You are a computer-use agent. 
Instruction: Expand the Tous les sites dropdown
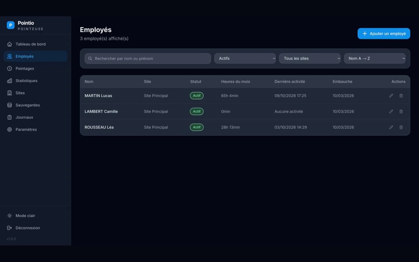tap(310, 58)
